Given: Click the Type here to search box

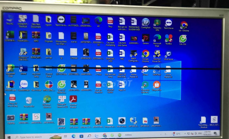Looking at the screenshot, I should coord(38,137).
